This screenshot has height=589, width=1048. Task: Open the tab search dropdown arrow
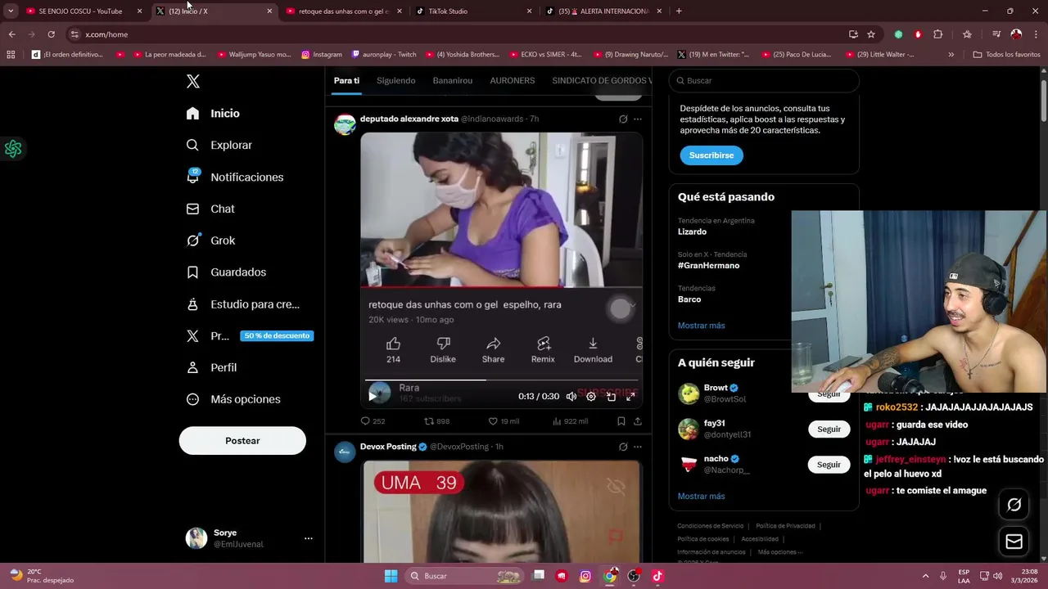(x=11, y=11)
